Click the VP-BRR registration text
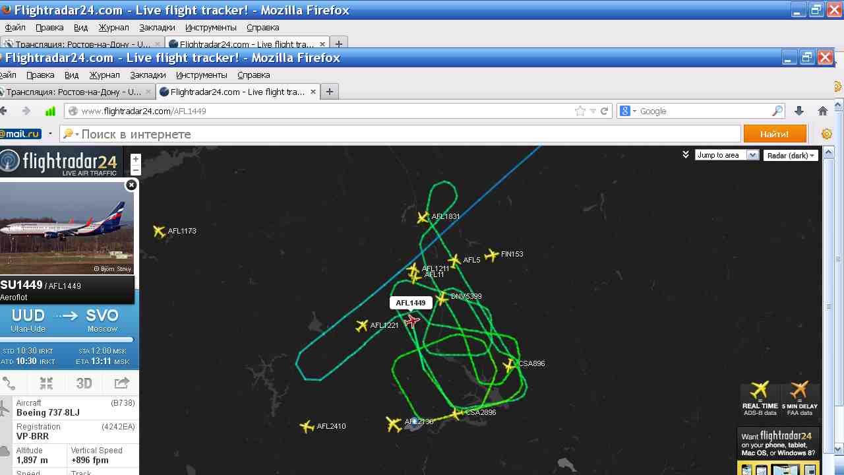Viewport: 844px width, 475px height. [33, 437]
